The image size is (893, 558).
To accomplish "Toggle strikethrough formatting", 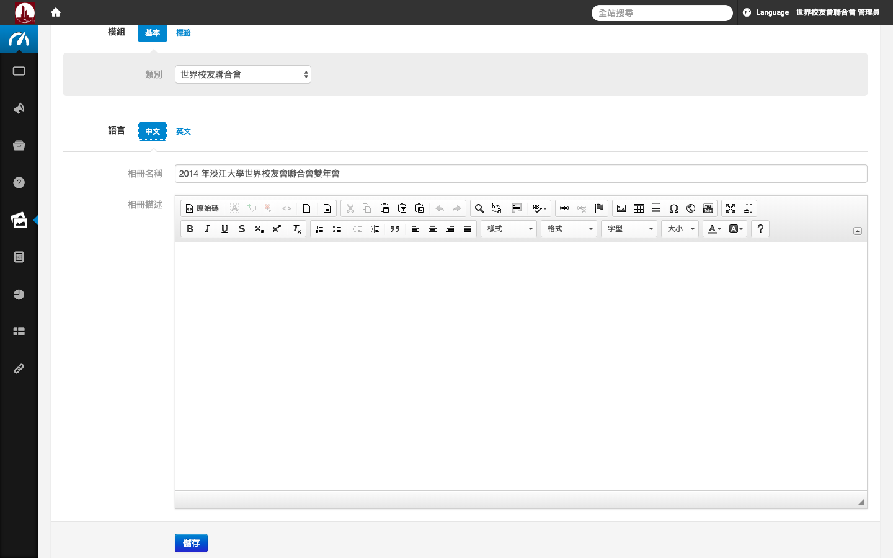I will click(242, 229).
